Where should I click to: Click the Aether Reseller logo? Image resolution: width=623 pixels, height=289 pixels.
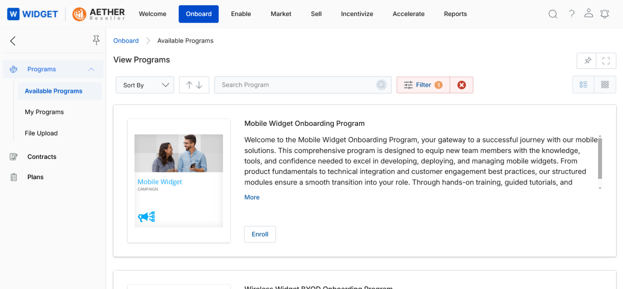(x=98, y=14)
